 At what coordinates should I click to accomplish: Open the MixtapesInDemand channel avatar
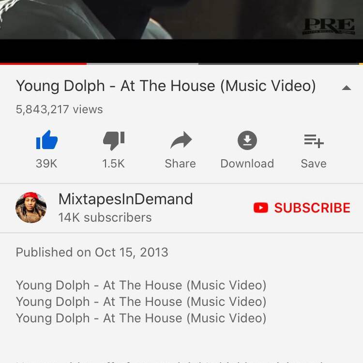[31, 208]
